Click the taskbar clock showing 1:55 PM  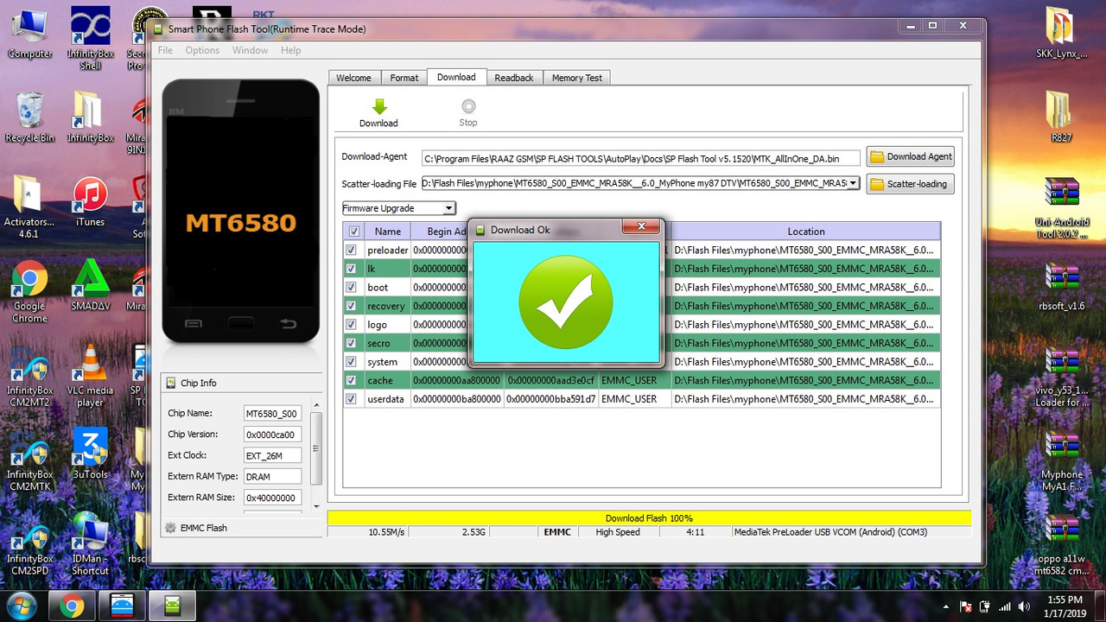click(1065, 606)
